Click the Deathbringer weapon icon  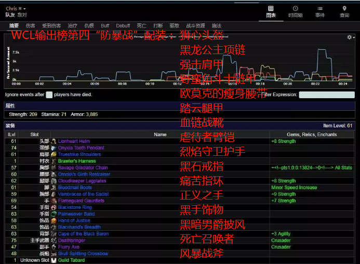coord(54,241)
